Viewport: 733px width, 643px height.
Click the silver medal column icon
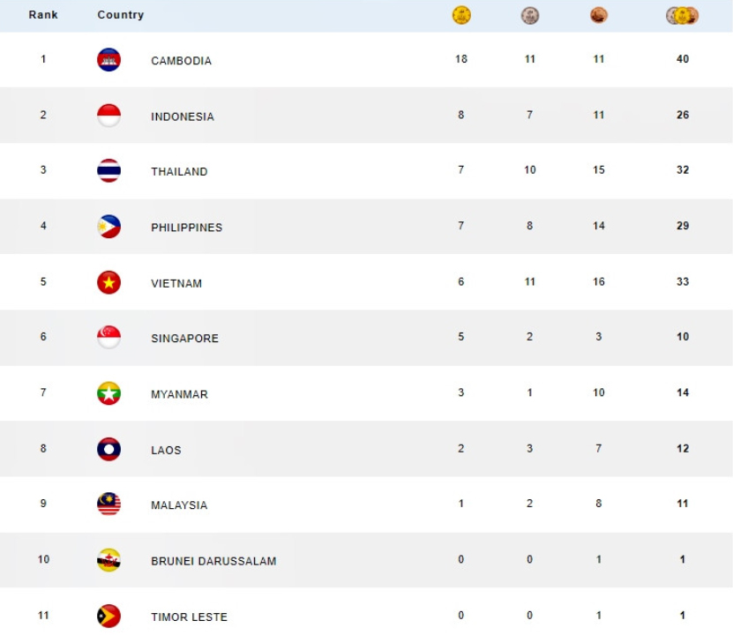point(529,15)
